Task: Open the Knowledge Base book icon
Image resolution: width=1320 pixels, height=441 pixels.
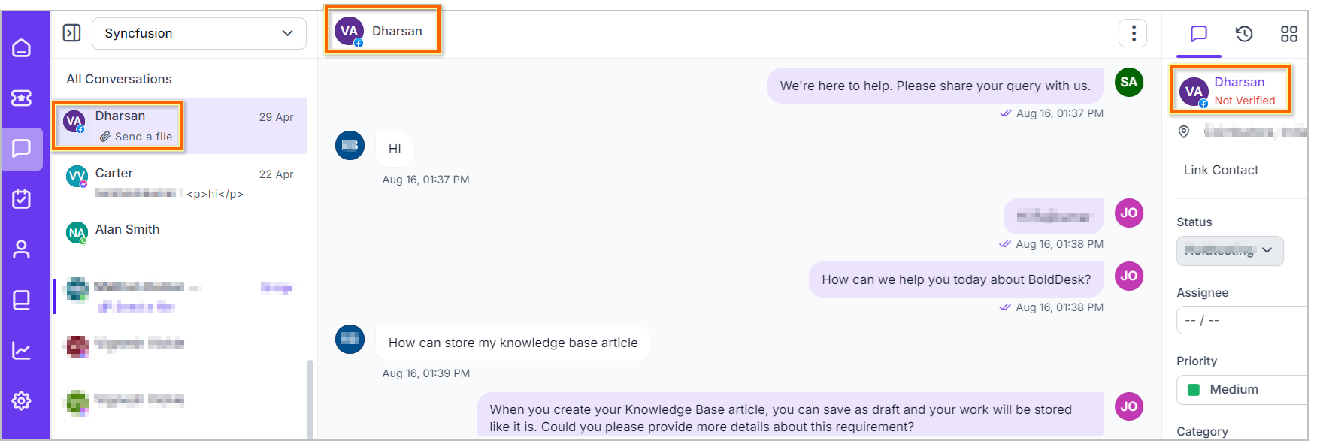Action: (22, 300)
